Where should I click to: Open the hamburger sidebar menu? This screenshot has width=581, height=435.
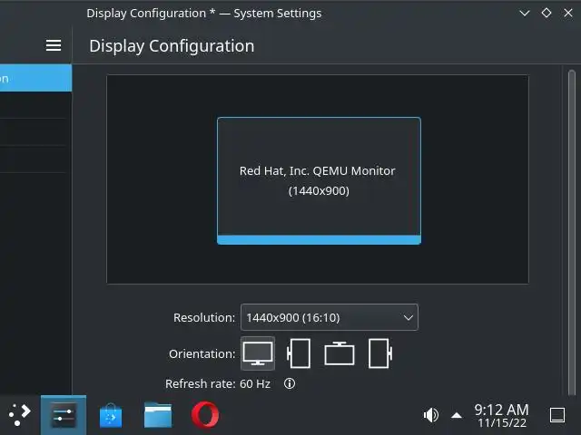54,45
